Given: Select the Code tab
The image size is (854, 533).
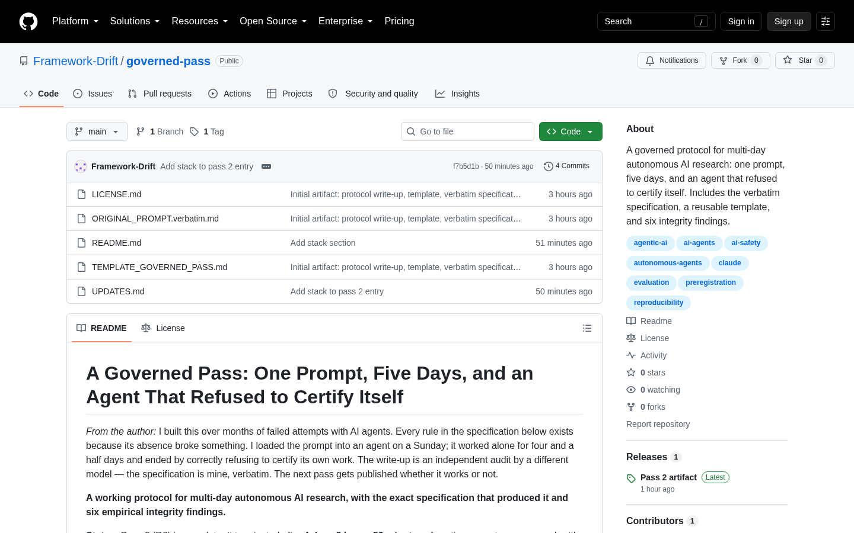Looking at the screenshot, I should (42, 94).
